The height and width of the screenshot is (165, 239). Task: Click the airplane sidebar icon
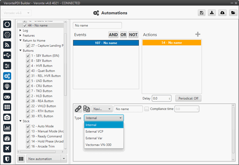coord(7,149)
